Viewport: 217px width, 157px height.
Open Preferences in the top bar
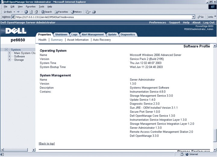point(158,23)
